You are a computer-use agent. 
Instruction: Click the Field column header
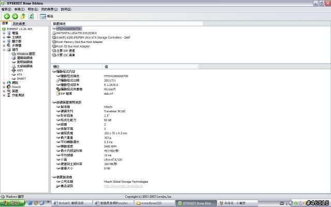77,67
